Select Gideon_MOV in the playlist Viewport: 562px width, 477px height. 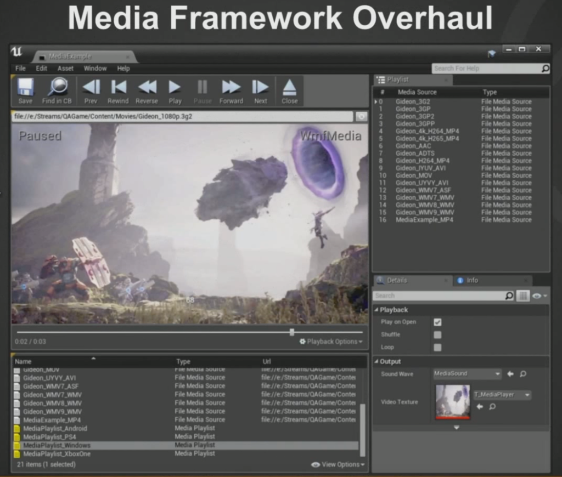pos(461,175)
